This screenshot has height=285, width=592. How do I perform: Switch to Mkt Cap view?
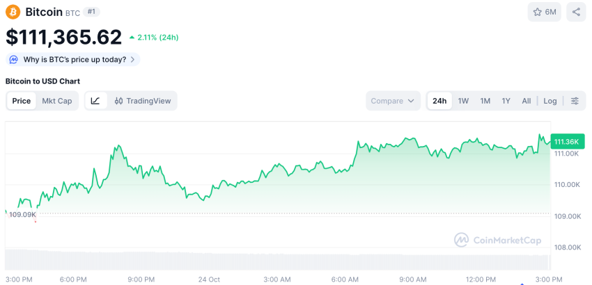click(x=57, y=101)
